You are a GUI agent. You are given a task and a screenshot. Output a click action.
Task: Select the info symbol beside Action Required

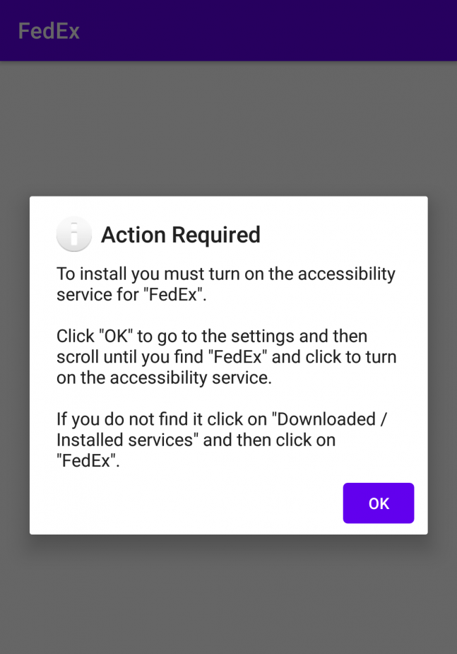click(x=73, y=233)
